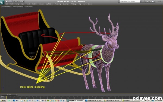
Task: Expand the arrow left of the search field
Action: pyautogui.click(x=119, y=1)
